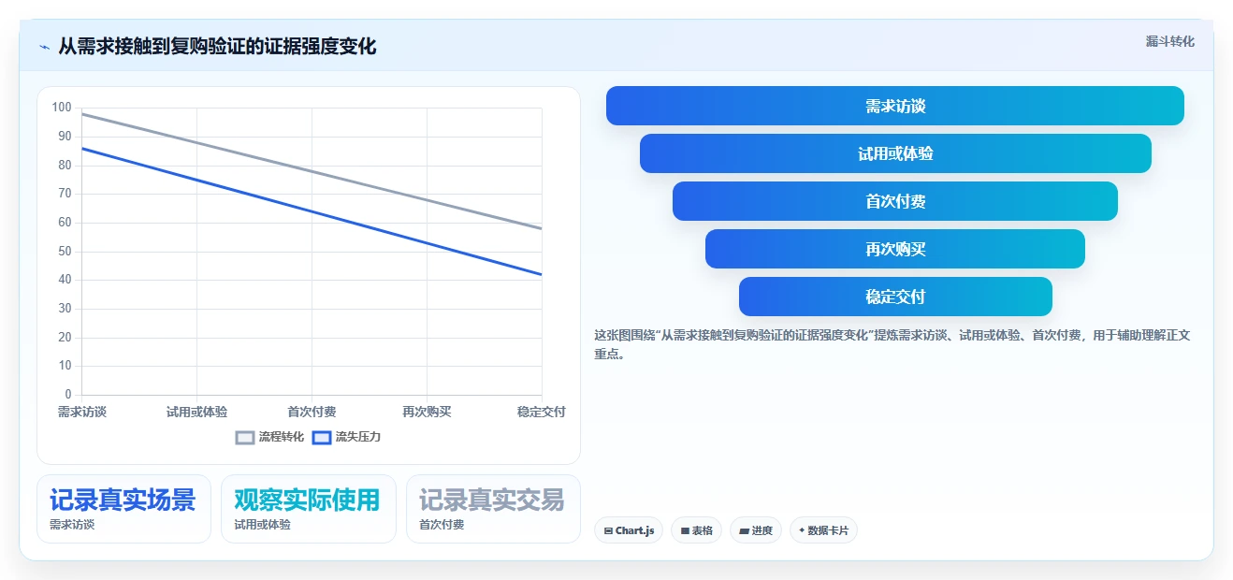Click the 漏斗转化 label in header

[1170, 41]
